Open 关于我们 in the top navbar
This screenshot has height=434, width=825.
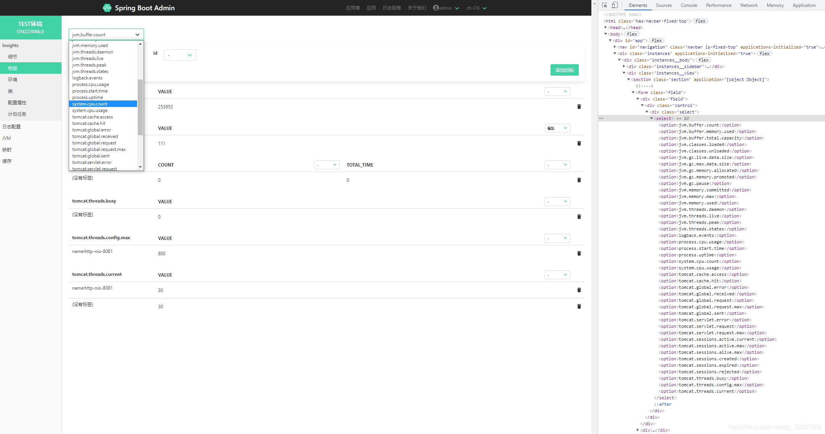[417, 8]
